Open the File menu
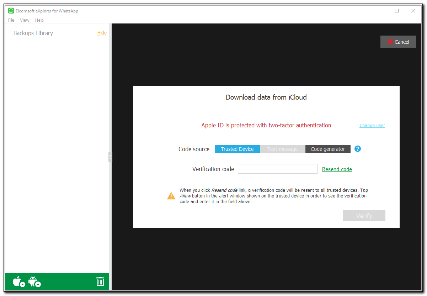 coord(11,20)
